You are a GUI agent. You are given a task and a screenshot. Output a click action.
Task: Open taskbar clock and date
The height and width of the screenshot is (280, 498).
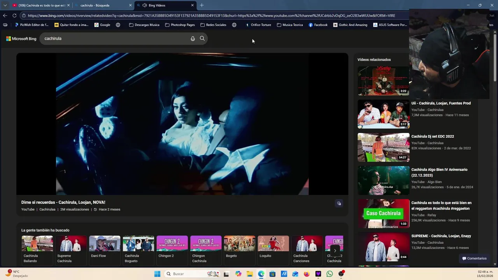(485, 274)
